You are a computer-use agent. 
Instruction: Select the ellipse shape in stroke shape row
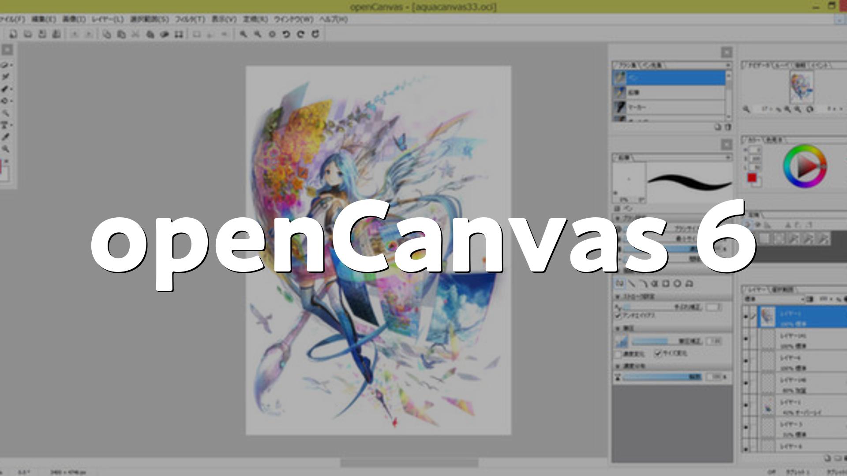(x=678, y=283)
